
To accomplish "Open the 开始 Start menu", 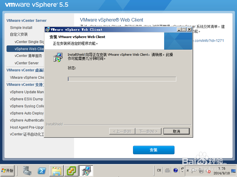I will (x=8, y=171).
